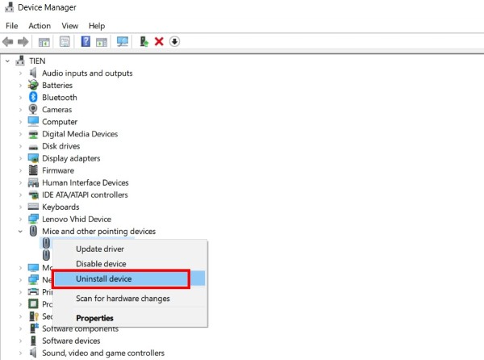This screenshot has width=484, height=360.
Task: Click the Help toolbar icon with question mark
Action: [86, 42]
